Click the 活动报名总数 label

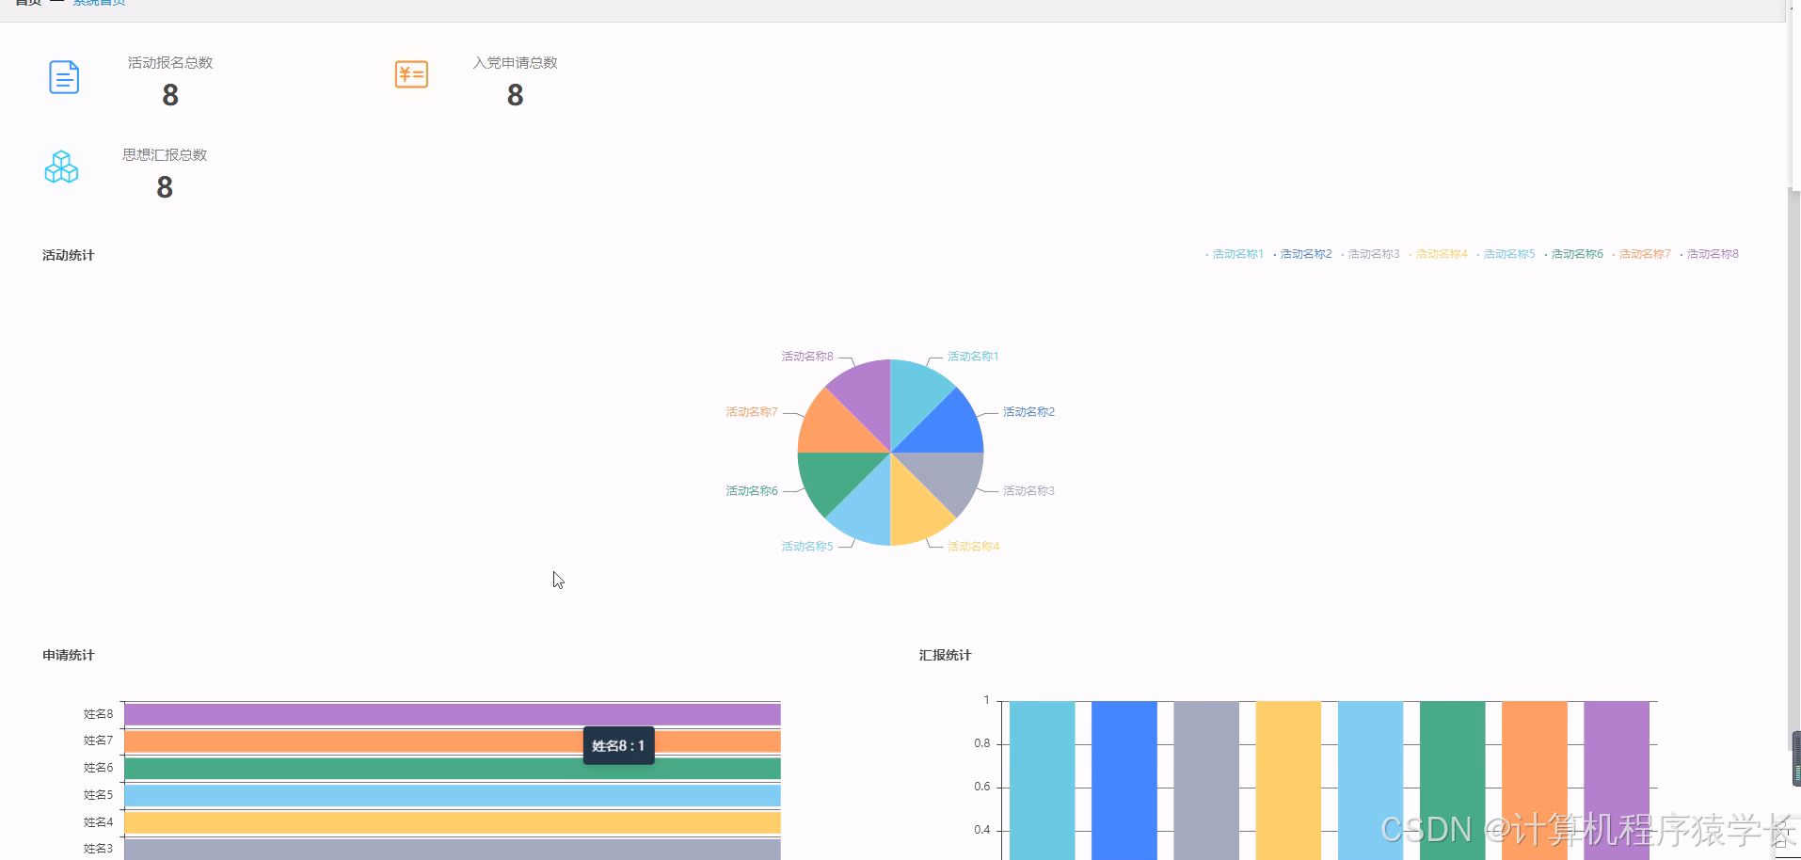(170, 63)
